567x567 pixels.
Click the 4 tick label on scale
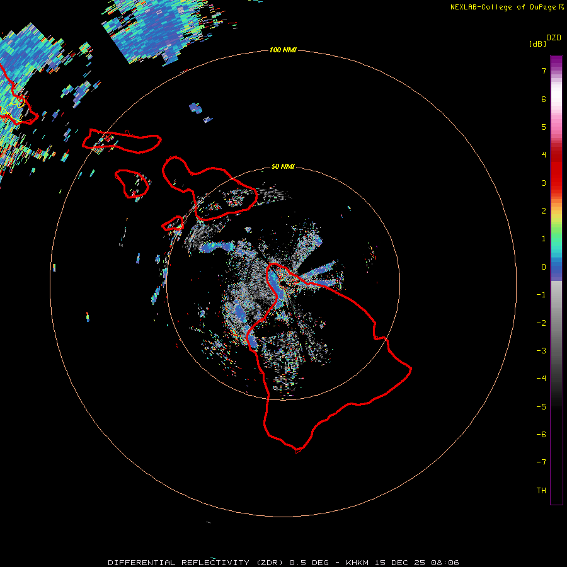(x=544, y=155)
